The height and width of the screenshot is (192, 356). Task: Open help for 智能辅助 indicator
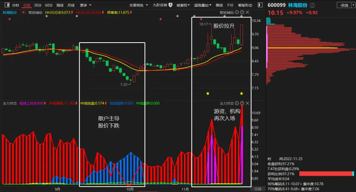[242, 12]
